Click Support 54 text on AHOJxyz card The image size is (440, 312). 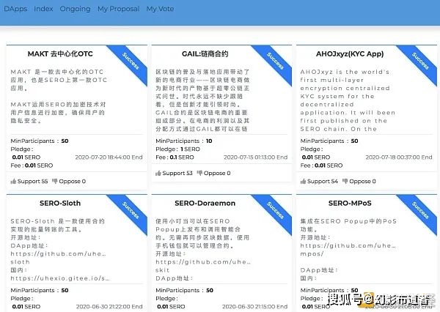(323, 182)
